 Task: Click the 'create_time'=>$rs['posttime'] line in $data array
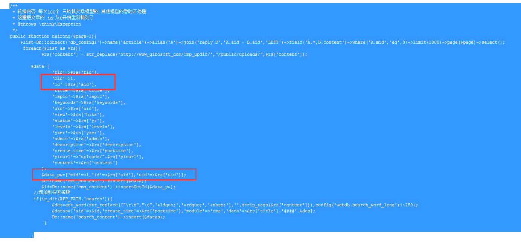(x=93, y=151)
